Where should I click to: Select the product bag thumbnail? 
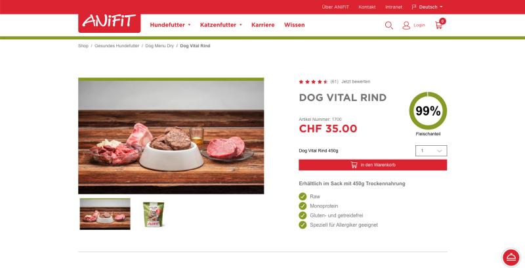[154, 214]
